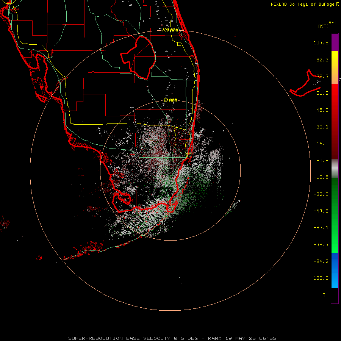The image size is (341, 341).
Task: Click the -109.8 scale label
Action: pyautogui.click(x=319, y=278)
